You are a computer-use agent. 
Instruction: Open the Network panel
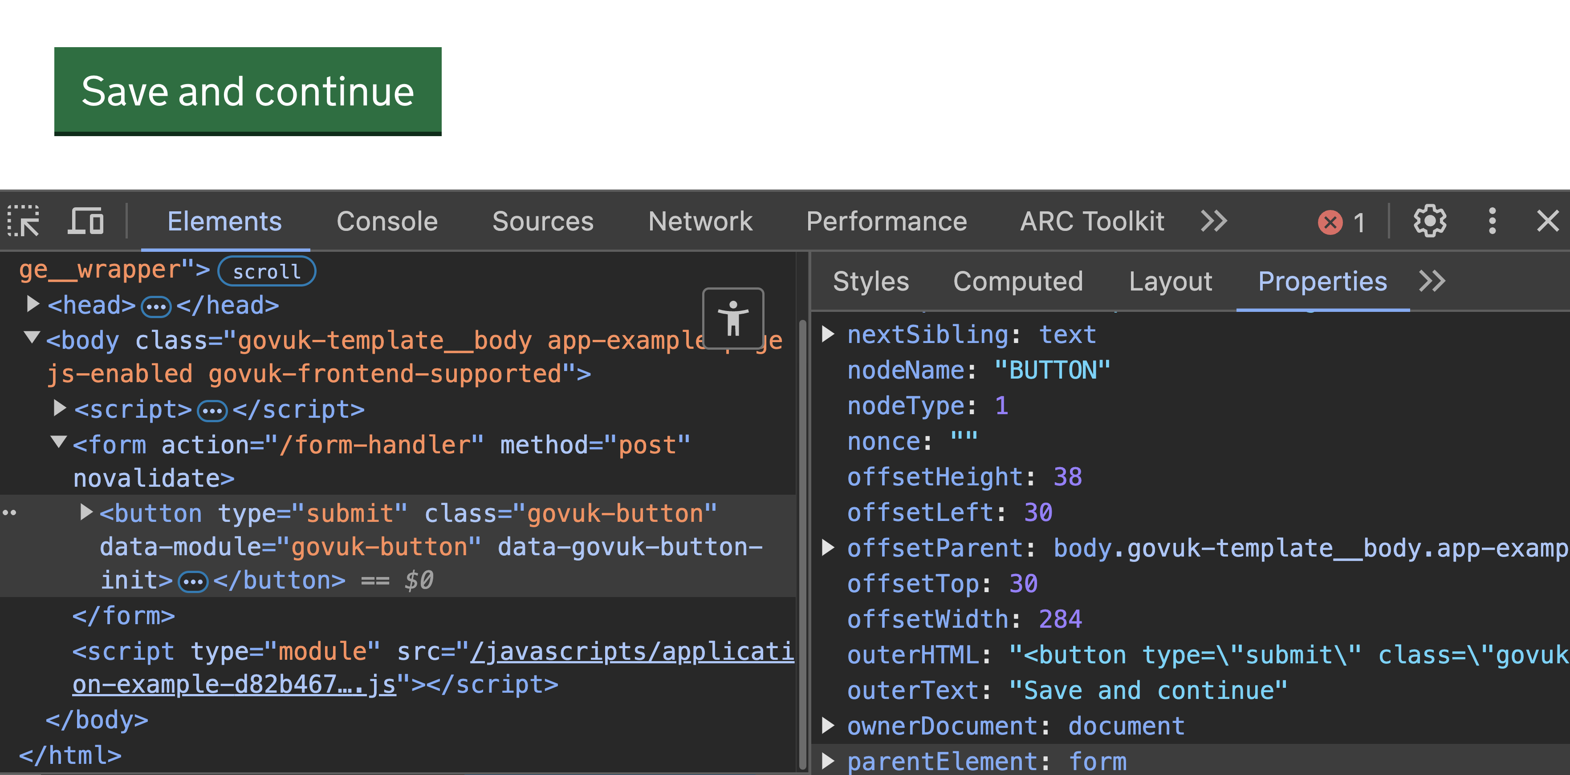tap(700, 221)
